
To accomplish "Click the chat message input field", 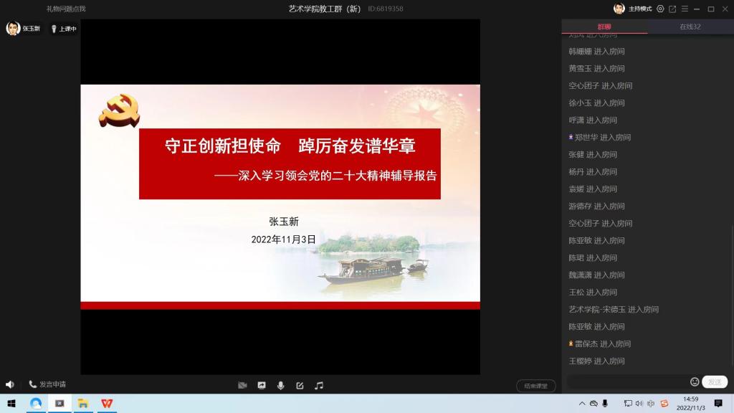I will pyautogui.click(x=627, y=382).
